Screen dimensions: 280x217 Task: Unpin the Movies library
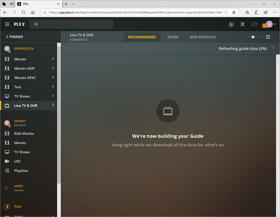tap(53, 59)
